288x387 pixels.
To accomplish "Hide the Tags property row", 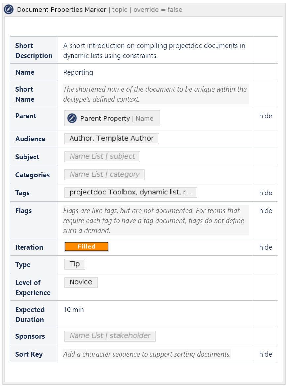I will [x=266, y=193].
